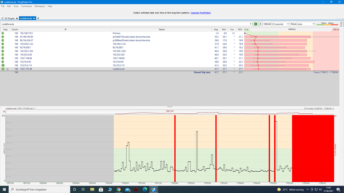The image size is (344, 193).
Task: Select hop 4 green circle icon
Action: click(x=3, y=44)
